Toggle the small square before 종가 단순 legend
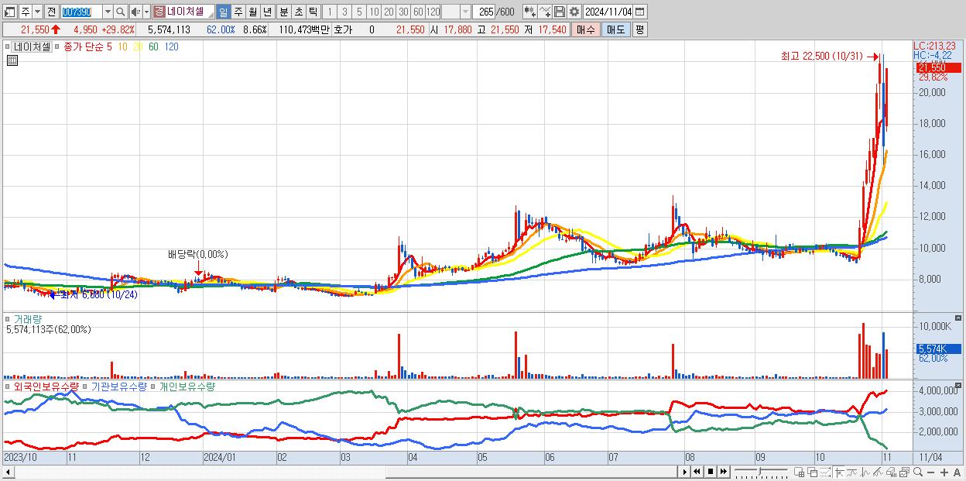Viewport: 966px width, 481px height. pos(56,46)
